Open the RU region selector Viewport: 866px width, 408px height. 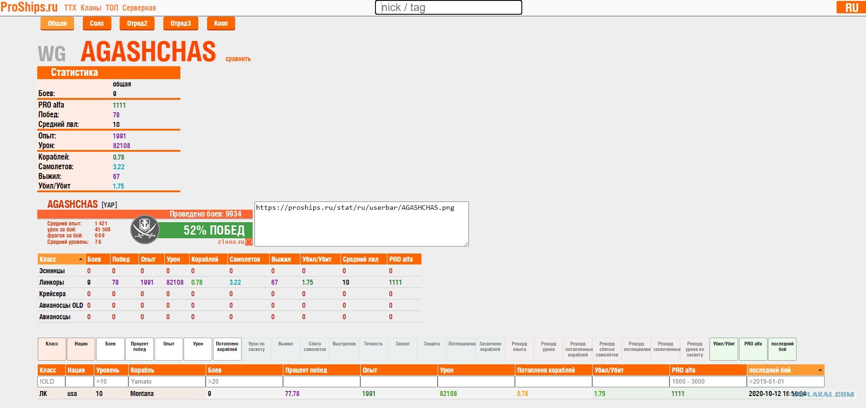pyautogui.click(x=851, y=7)
